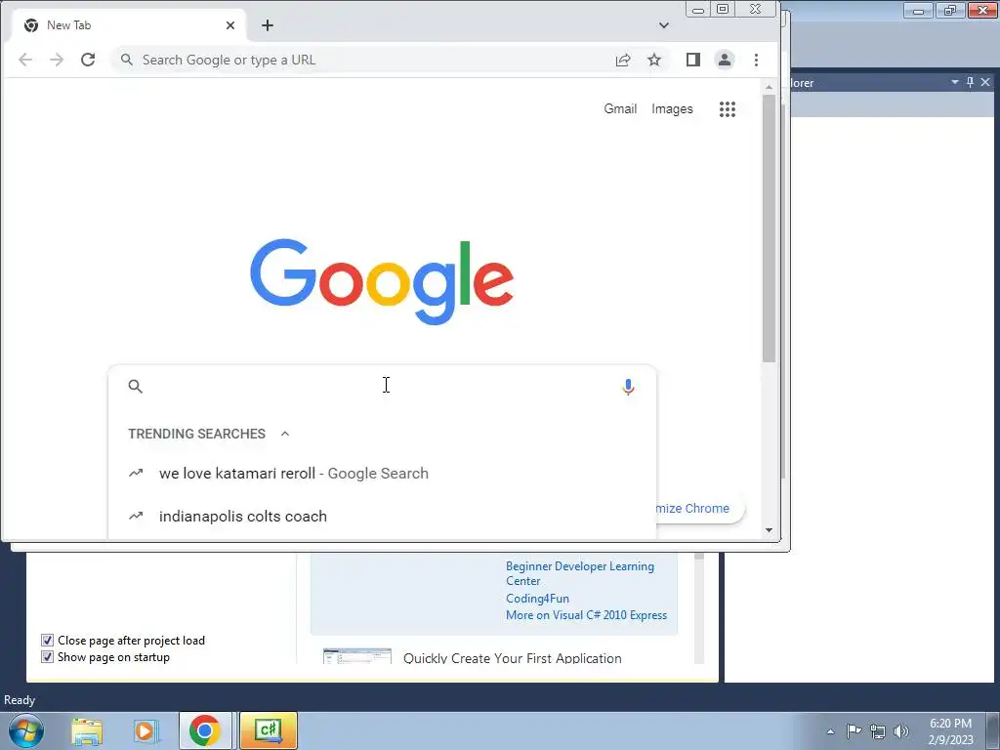Open Chrome side panel icon
1000x750 pixels.
(x=693, y=60)
